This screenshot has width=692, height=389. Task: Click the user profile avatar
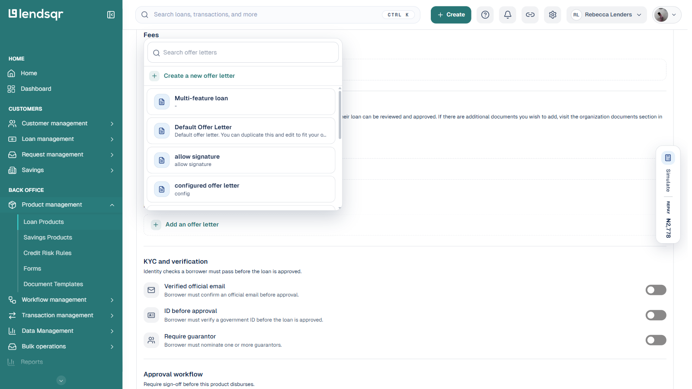(x=661, y=15)
